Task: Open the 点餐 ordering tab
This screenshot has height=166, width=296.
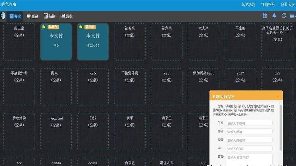Action: pos(33,16)
